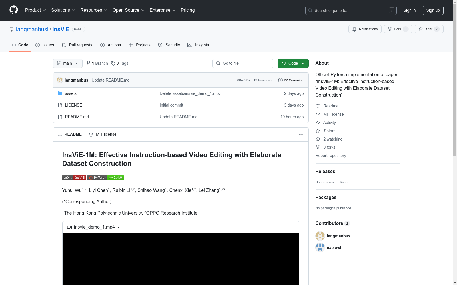The image size is (457, 285).
Task: Open the Resources dropdown
Action: (94, 10)
